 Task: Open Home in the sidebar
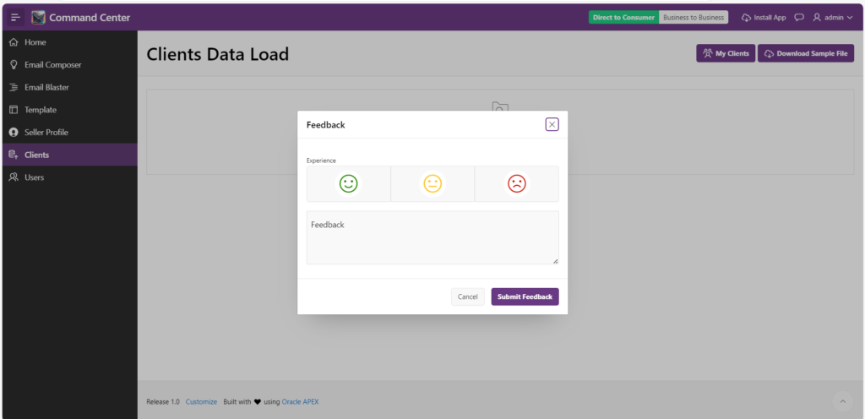[x=35, y=42]
